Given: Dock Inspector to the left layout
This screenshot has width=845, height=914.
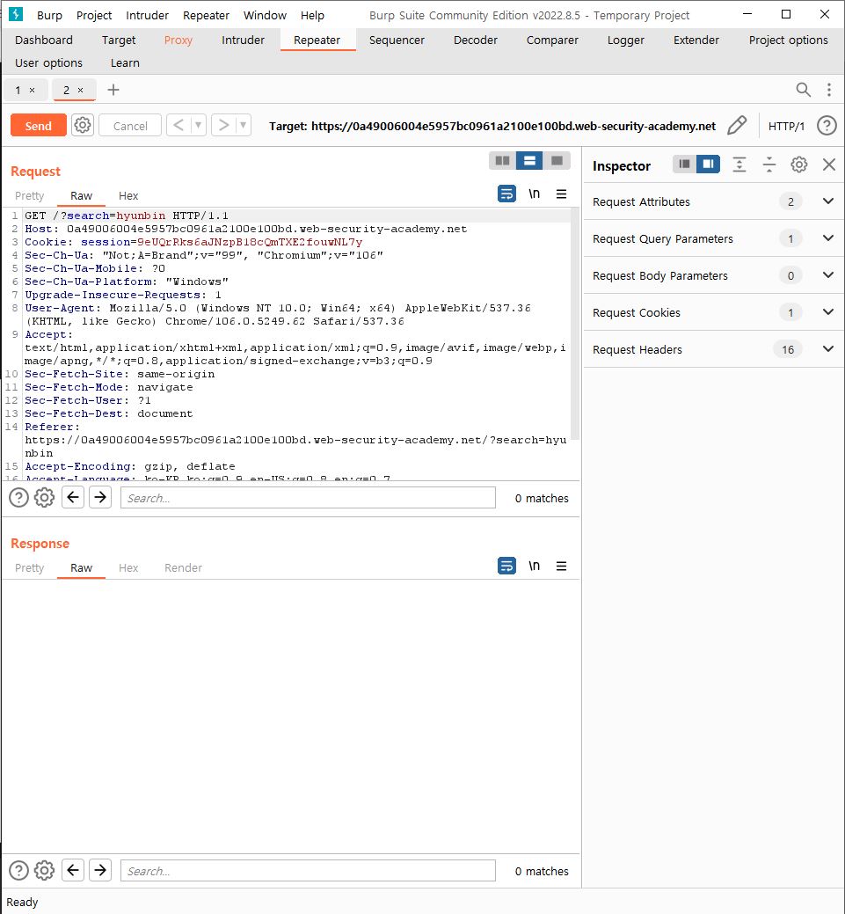Looking at the screenshot, I should coord(684,165).
